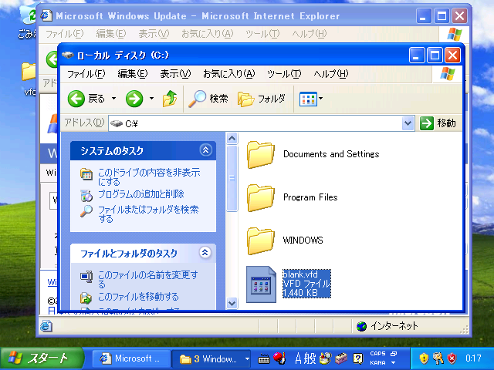Switch to the Microsoft taskbar button
This screenshot has height=370, width=494.
click(x=130, y=358)
